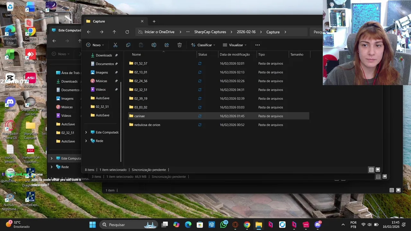Open Microsoft Store from taskbar
Image resolution: width=411 pixels, height=231 pixels.
pyautogui.click(x=200, y=225)
